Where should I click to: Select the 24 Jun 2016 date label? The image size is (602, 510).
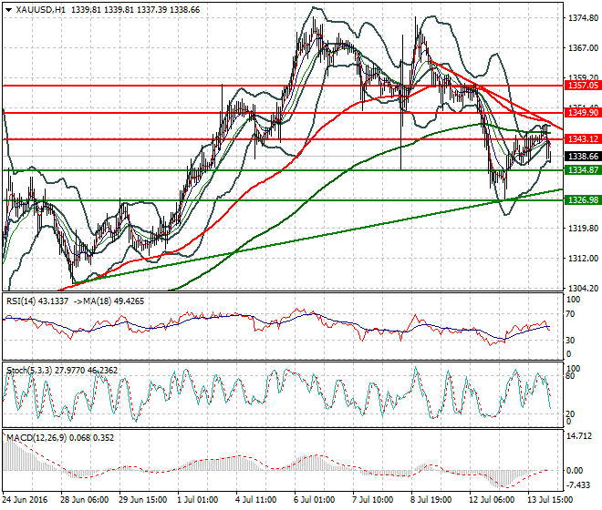tap(26, 500)
